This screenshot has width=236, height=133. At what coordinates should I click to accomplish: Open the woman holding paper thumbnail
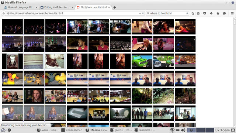pyautogui.click(x=13, y=113)
